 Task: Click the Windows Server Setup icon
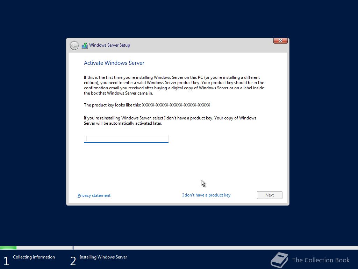tap(85, 46)
